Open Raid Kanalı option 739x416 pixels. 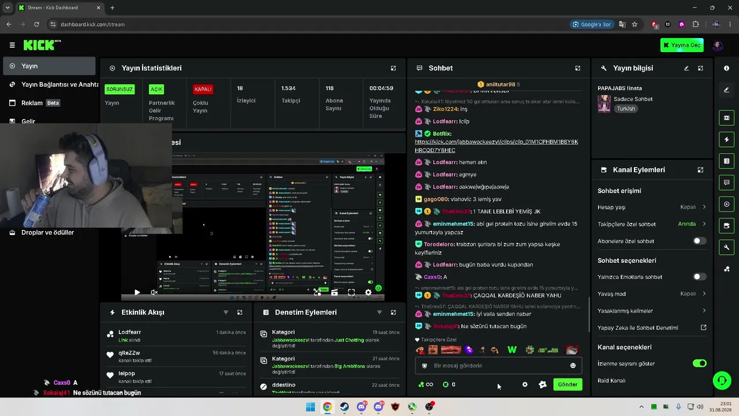tap(611, 381)
